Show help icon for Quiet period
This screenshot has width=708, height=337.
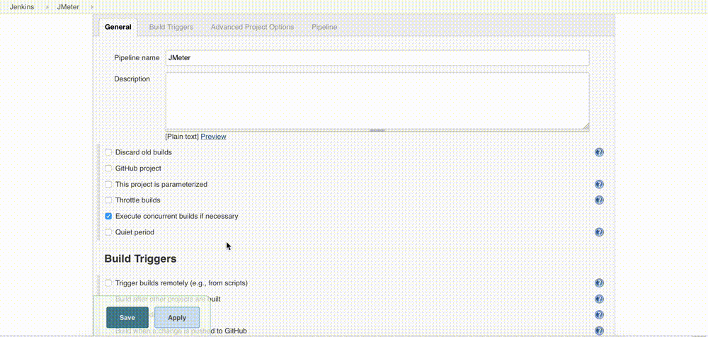(x=599, y=232)
